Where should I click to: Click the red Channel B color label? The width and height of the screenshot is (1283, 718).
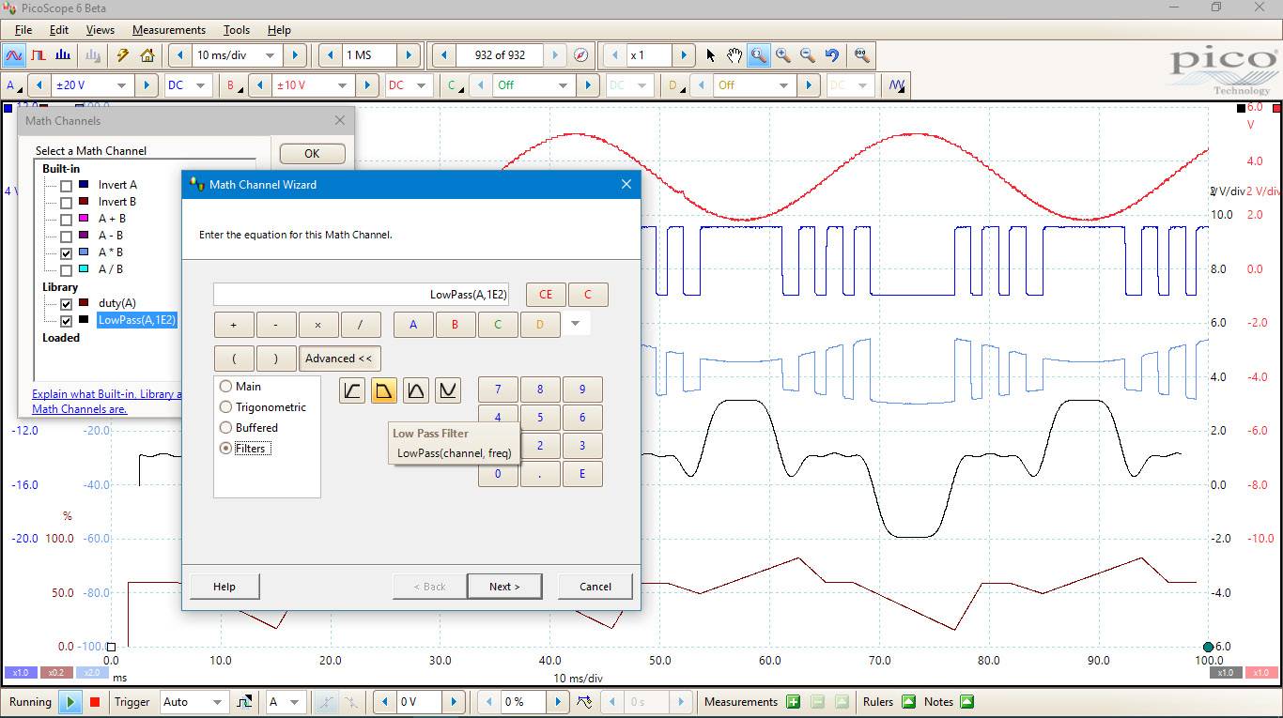point(231,84)
